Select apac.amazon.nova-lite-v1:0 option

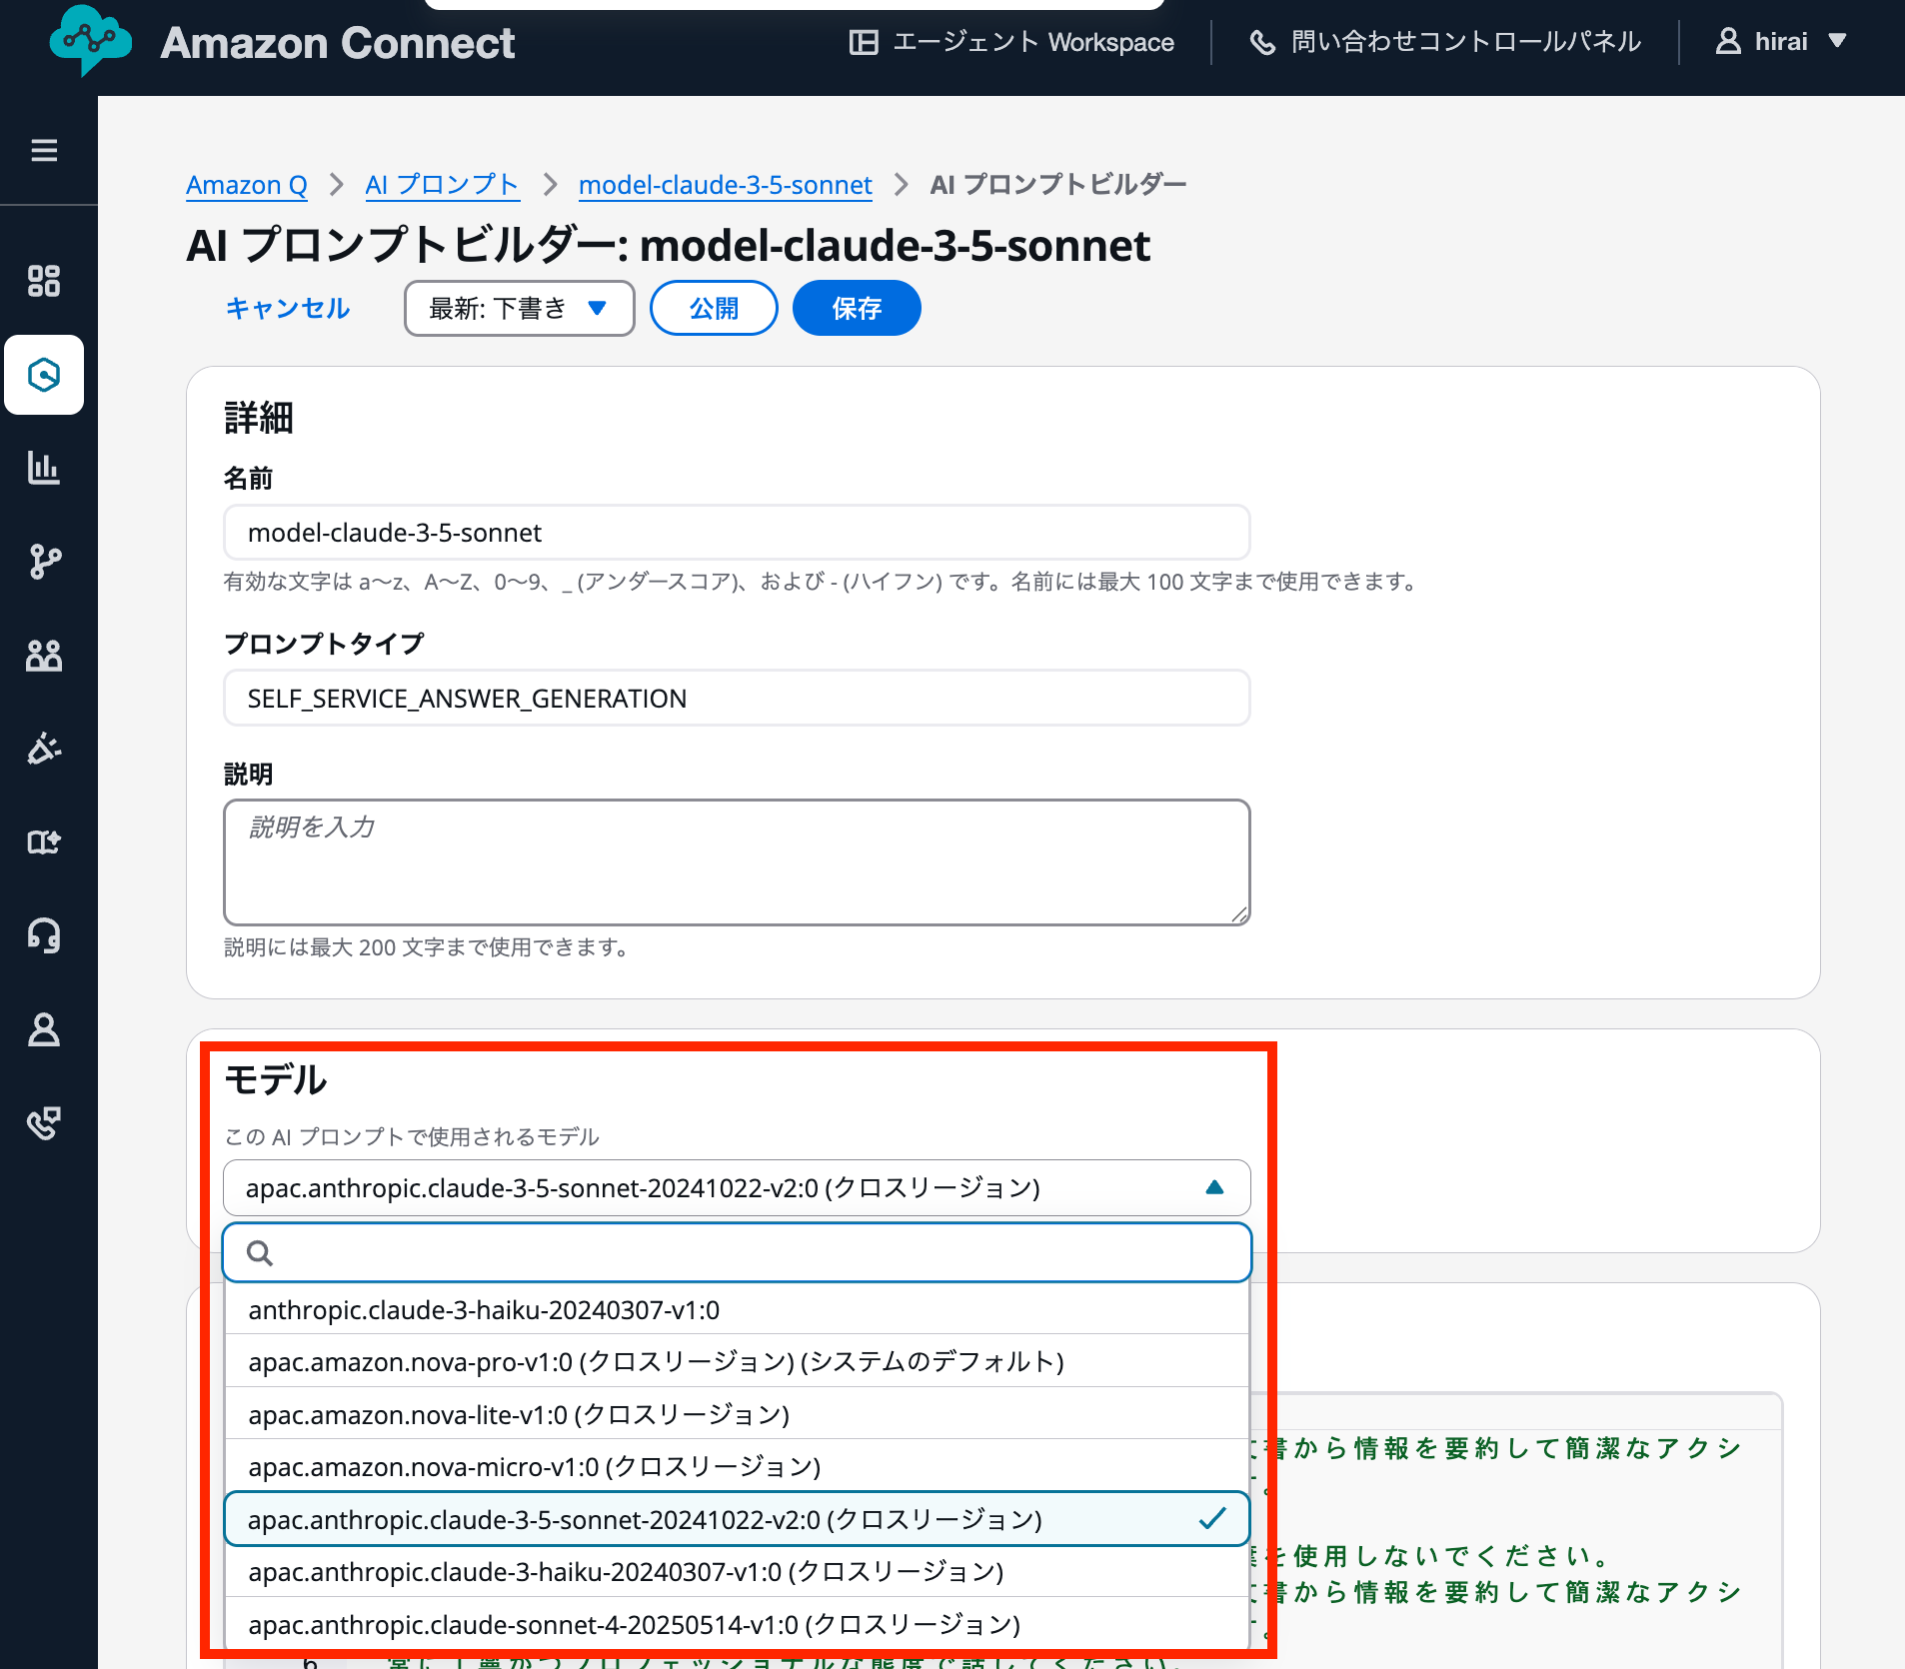click(x=737, y=1414)
